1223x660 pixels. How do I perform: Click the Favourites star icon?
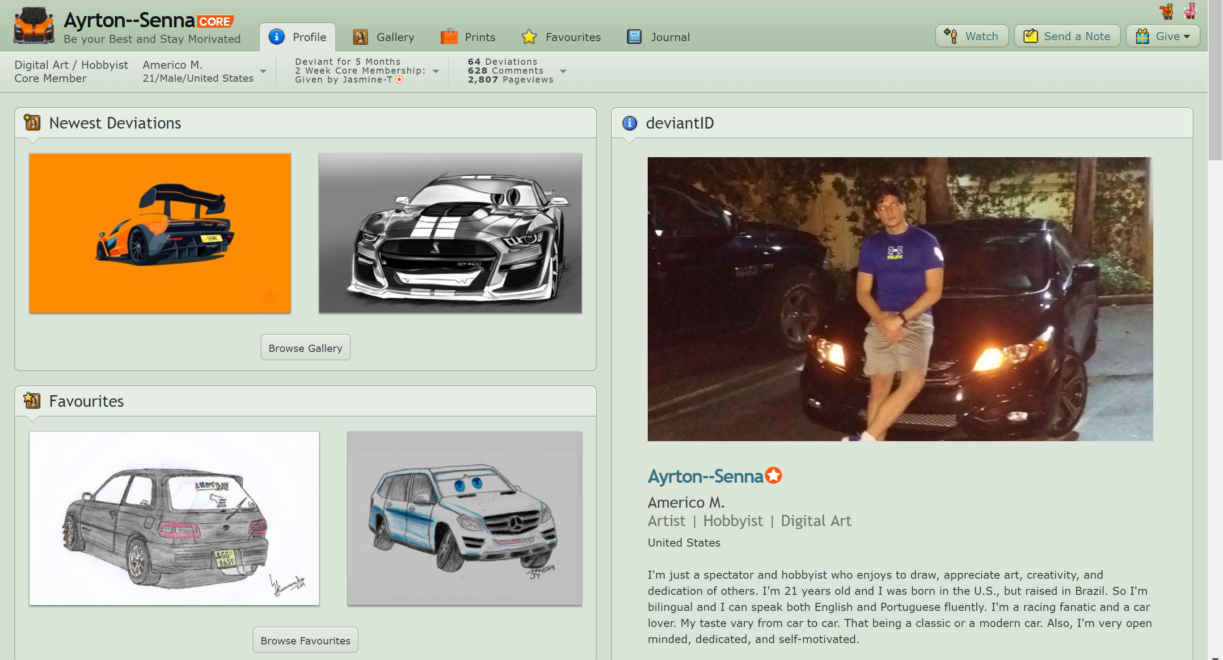pyautogui.click(x=529, y=37)
